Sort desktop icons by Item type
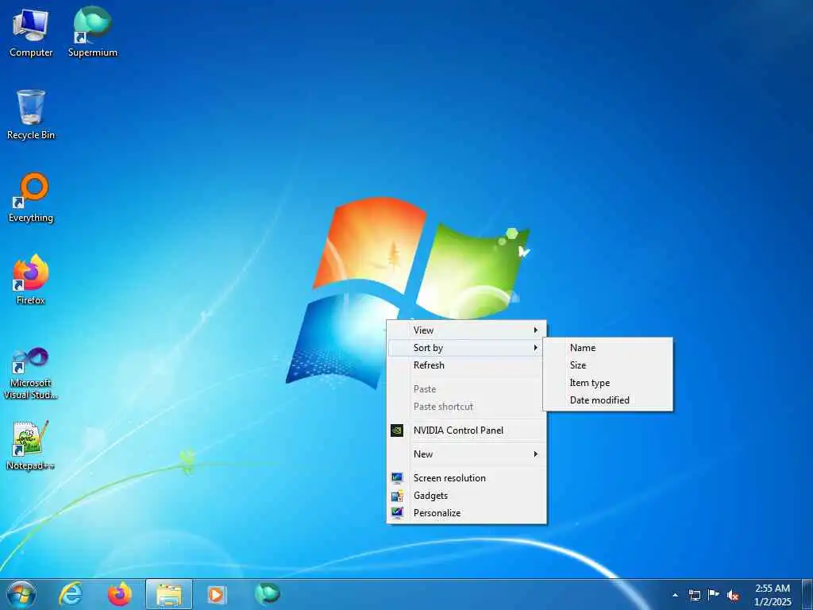 (607, 383)
